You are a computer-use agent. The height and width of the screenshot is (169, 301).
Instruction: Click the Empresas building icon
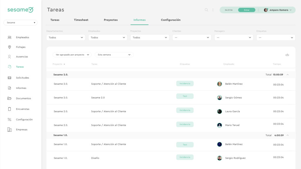coord(9,129)
